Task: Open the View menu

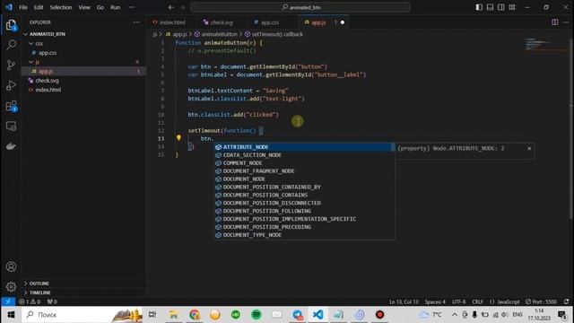Action: [x=84, y=7]
